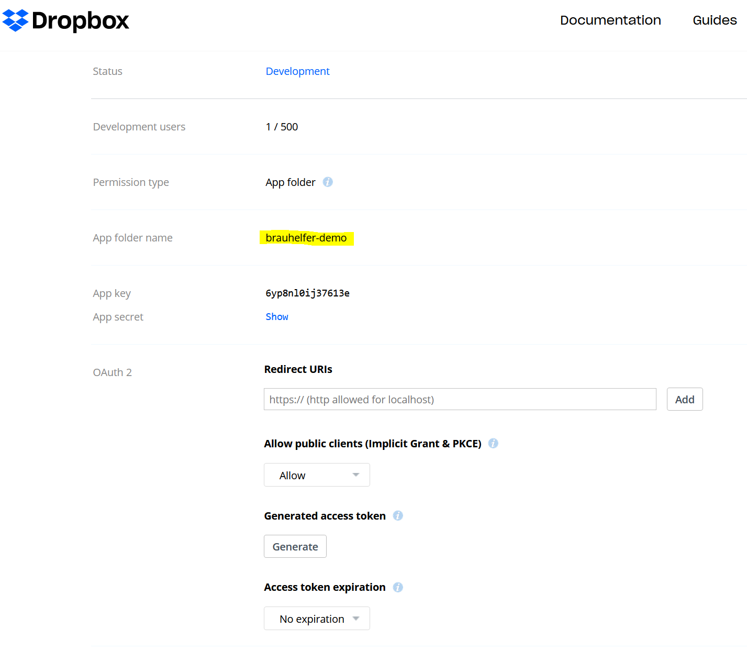Open info icon next to Allow public clients
Viewport: 747px width, 650px height.
(x=493, y=443)
